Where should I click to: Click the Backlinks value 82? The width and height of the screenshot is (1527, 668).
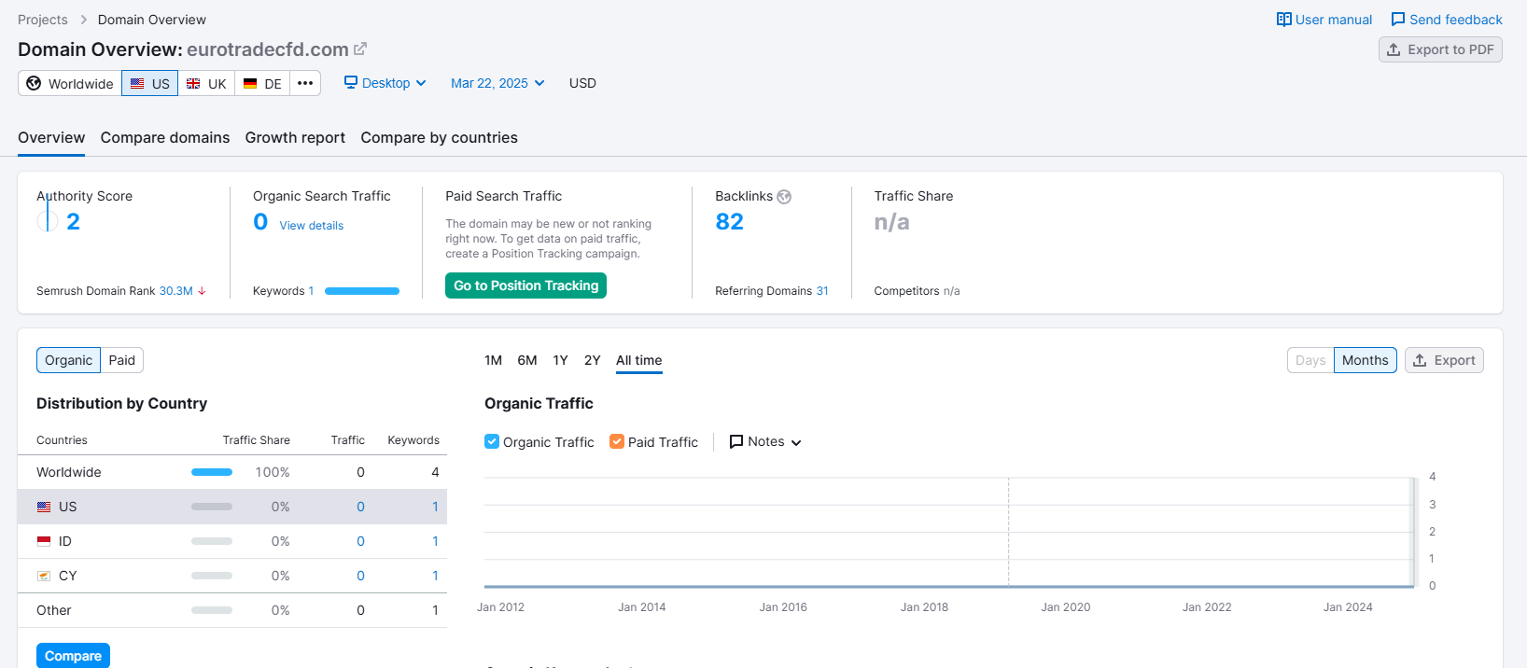pos(730,221)
